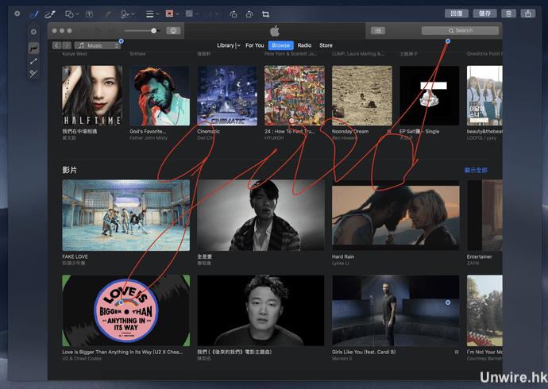Go forward with the iTunes forward arrow

pyautogui.click(x=67, y=45)
